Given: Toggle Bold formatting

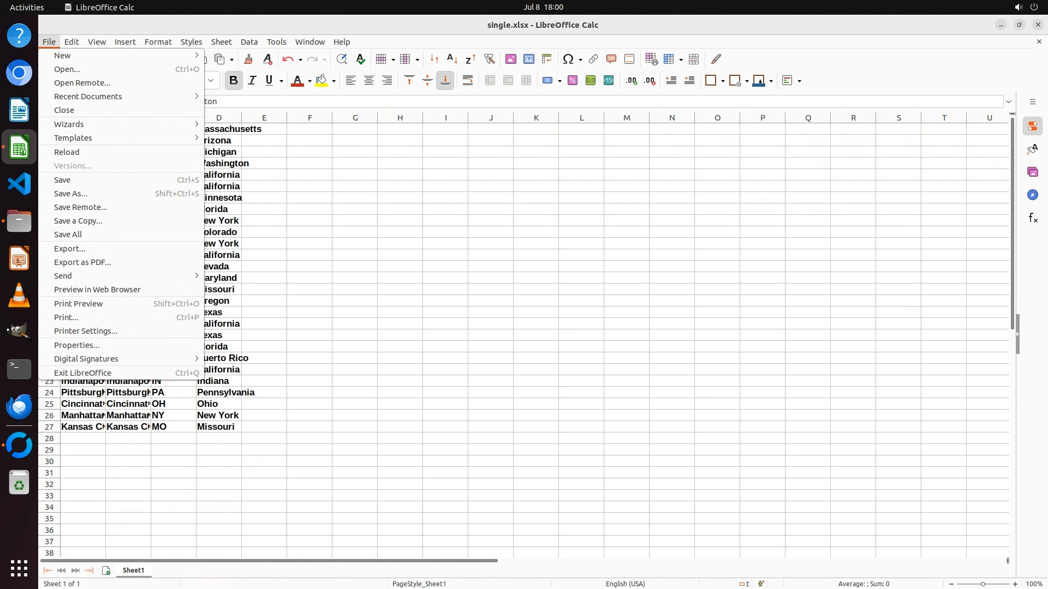Looking at the screenshot, I should 234,81.
